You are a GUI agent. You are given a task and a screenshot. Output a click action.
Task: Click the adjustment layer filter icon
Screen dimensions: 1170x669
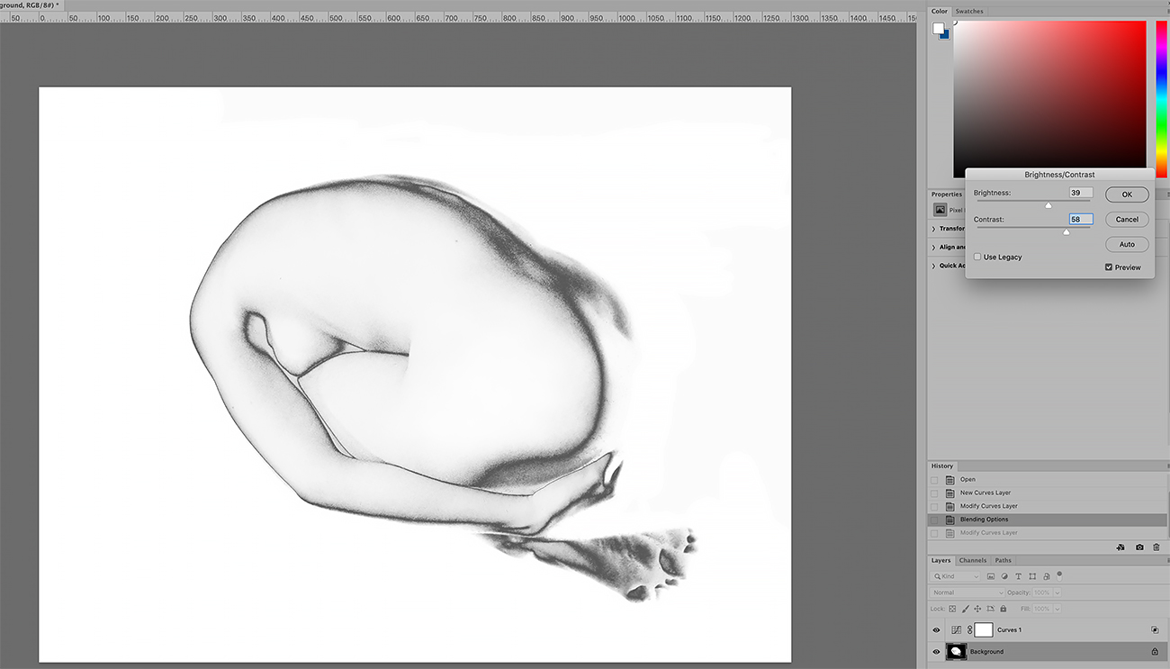(1004, 576)
